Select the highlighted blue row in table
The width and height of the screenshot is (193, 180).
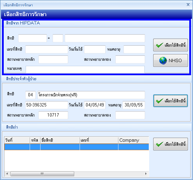77,147
